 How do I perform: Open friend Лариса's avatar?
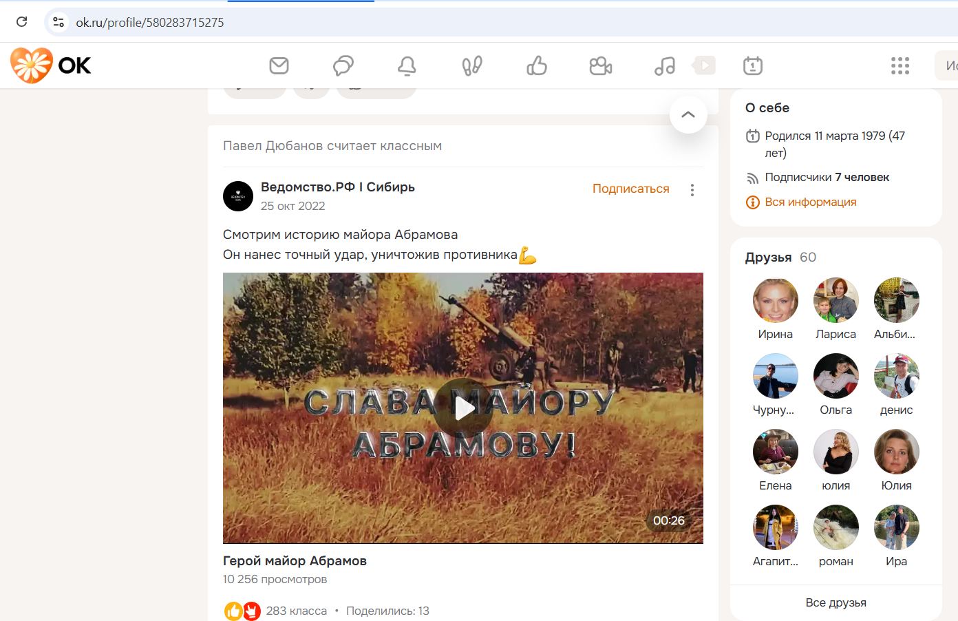(x=836, y=300)
